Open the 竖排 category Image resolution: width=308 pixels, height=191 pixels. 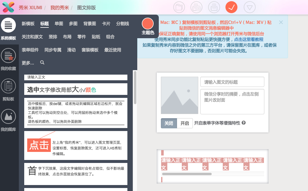[x=53, y=37]
